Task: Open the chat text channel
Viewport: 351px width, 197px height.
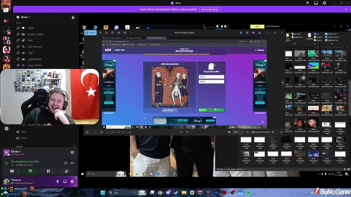Action: (x=46, y=28)
